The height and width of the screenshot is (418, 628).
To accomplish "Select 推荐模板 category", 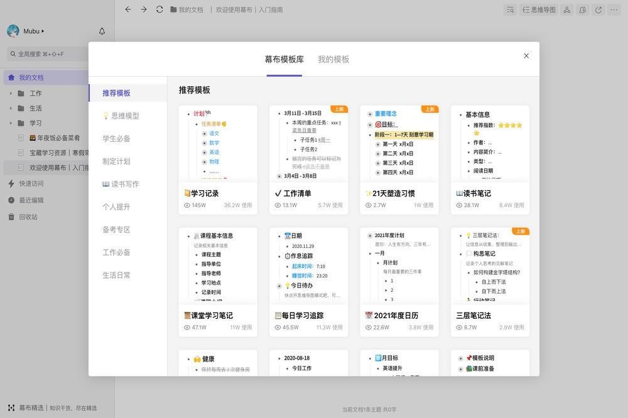I will pyautogui.click(x=127, y=93).
